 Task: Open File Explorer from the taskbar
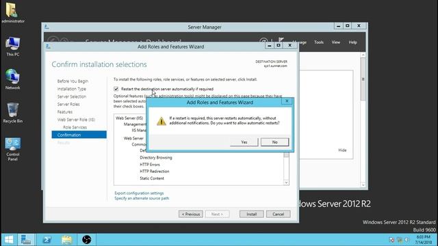[67, 240]
